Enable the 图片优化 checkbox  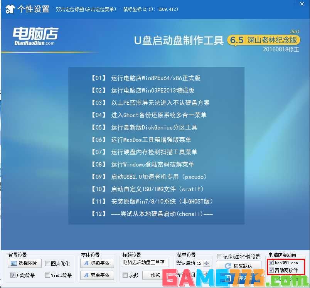[x=47, y=263]
